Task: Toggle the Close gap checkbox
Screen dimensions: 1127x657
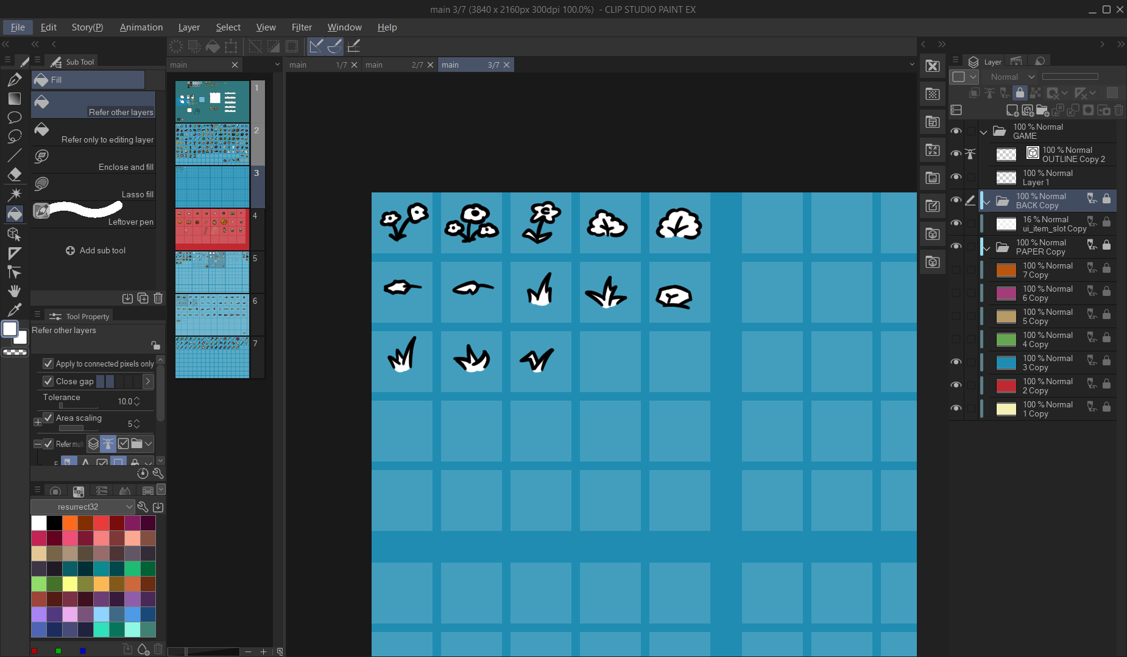Action: click(x=48, y=381)
